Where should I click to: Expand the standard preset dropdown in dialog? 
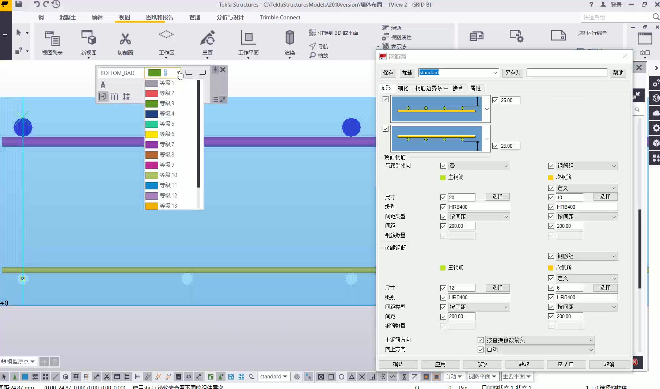[x=495, y=73]
